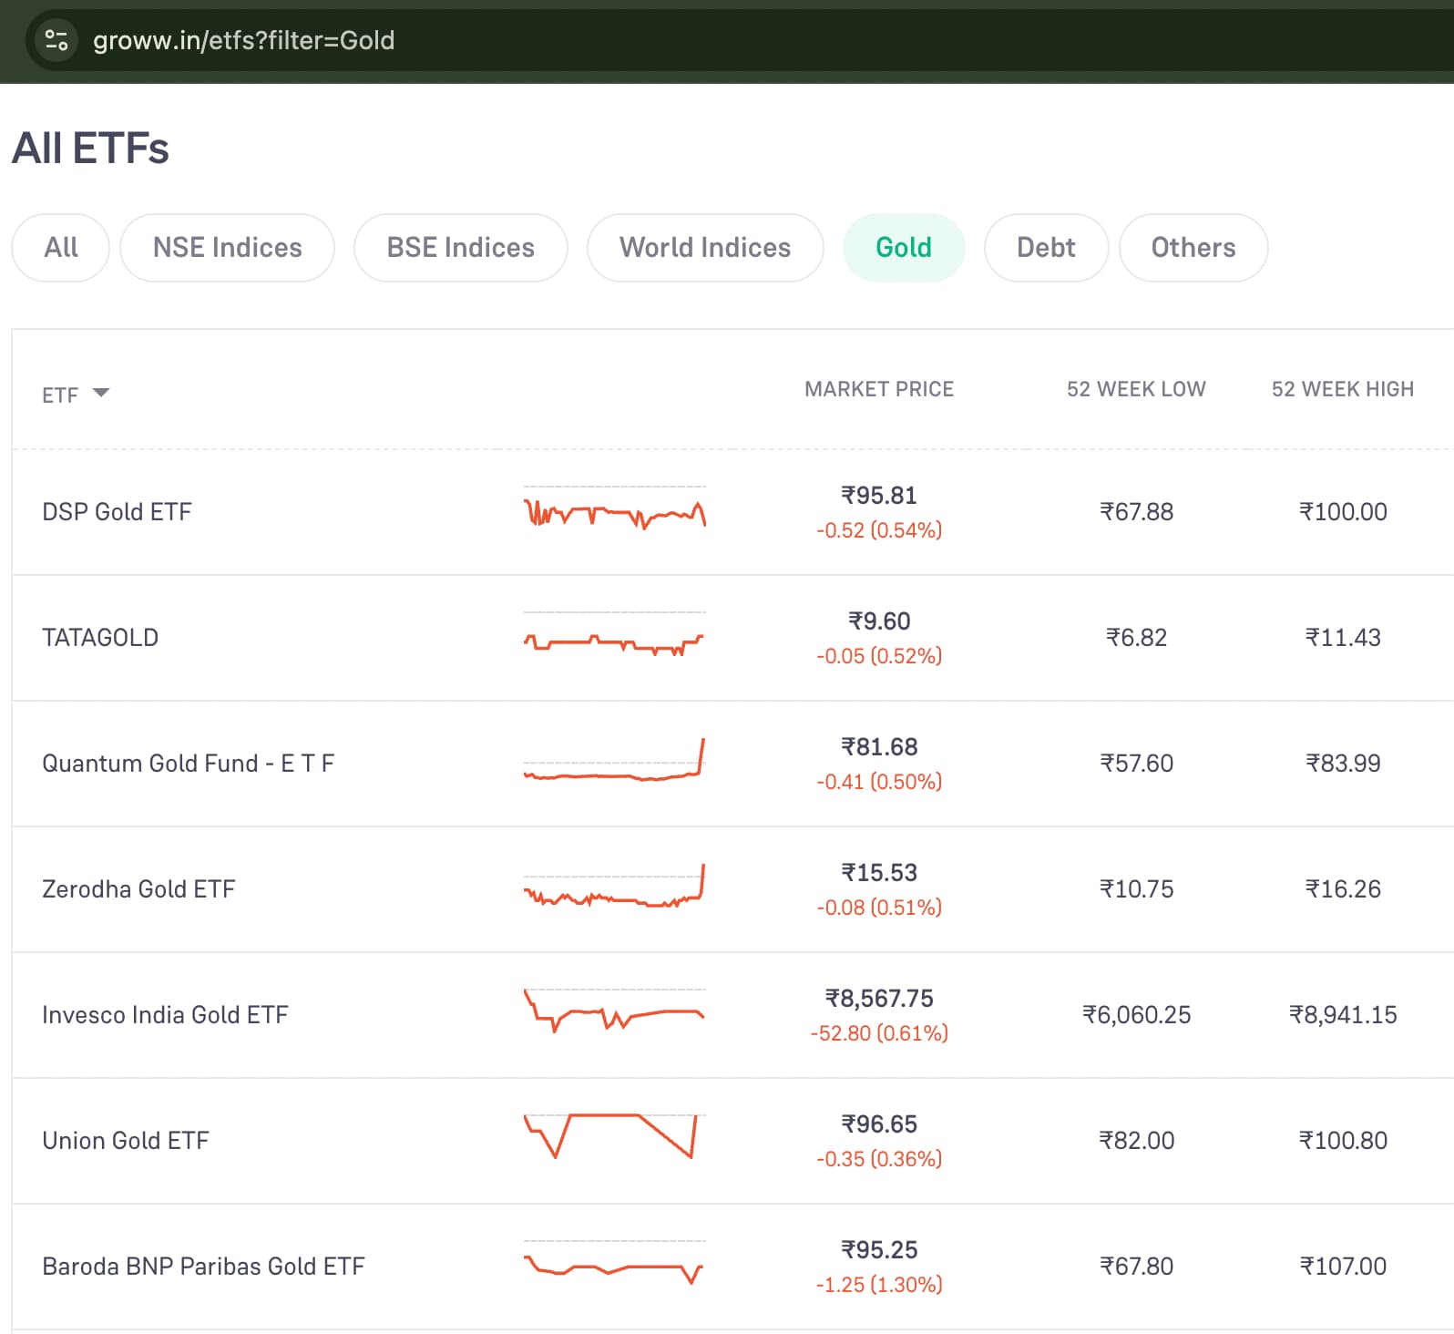Click Union Gold price ₹96.65
Image resolution: width=1454 pixels, height=1334 pixels.
coord(879,1124)
